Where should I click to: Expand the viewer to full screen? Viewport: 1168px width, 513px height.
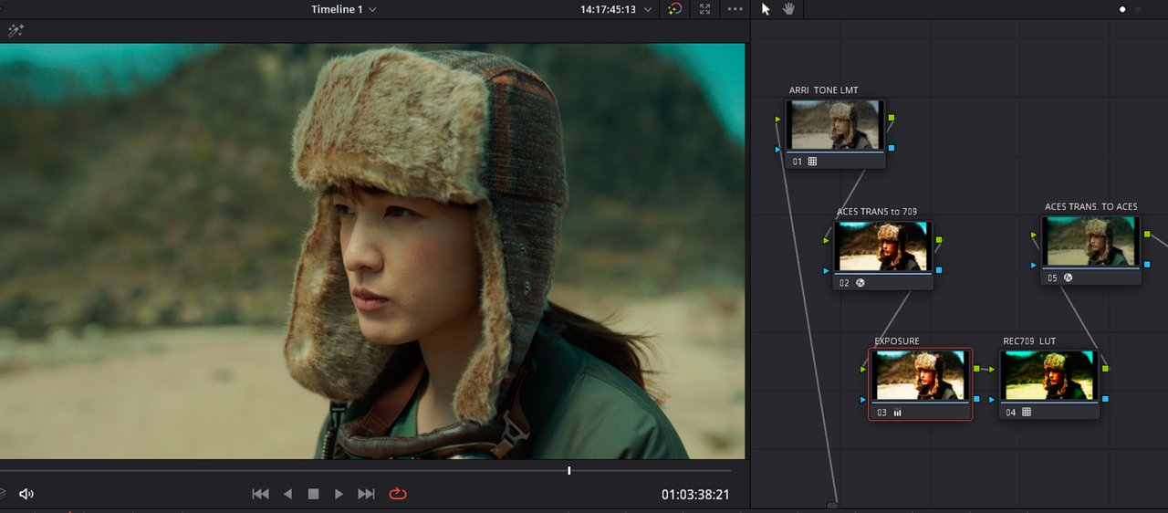(704, 9)
